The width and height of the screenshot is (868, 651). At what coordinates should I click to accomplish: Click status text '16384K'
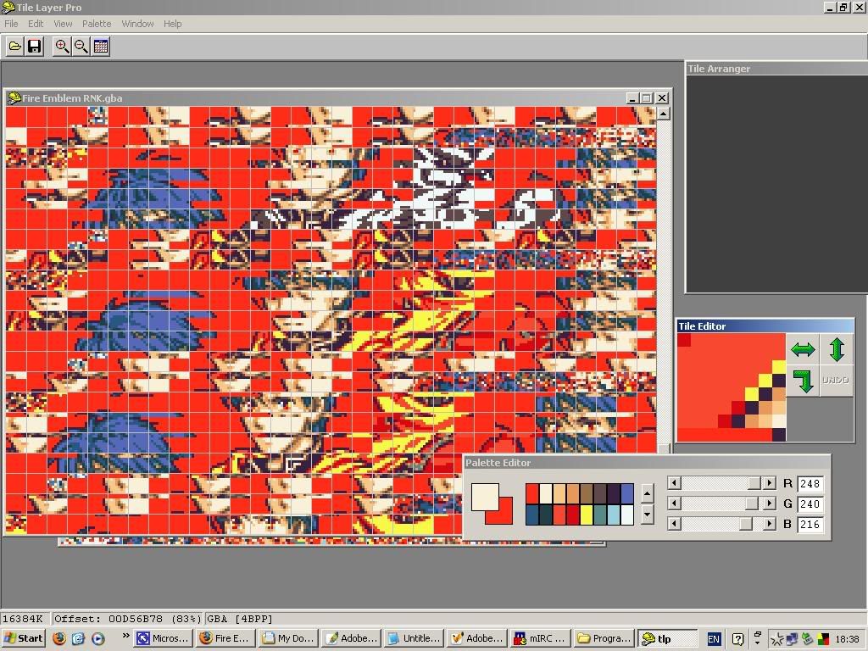tap(23, 619)
